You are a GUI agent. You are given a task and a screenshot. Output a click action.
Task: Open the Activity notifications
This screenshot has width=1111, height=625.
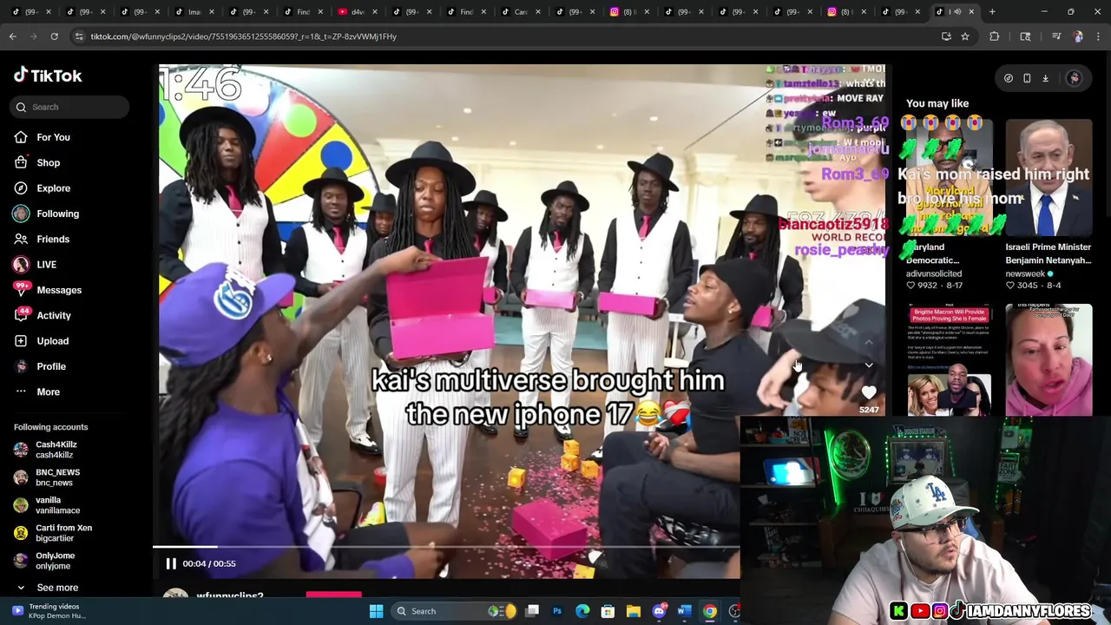click(42, 315)
